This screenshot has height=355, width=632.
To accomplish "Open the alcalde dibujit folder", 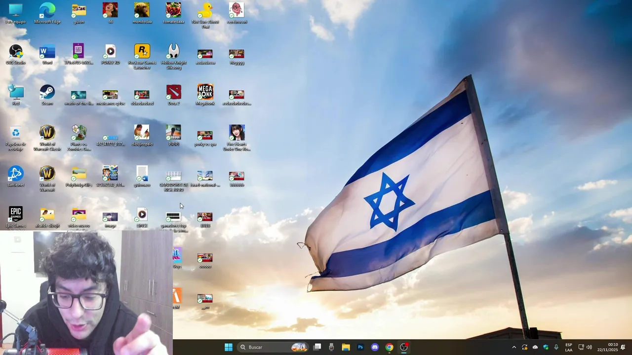I will 47,217.
